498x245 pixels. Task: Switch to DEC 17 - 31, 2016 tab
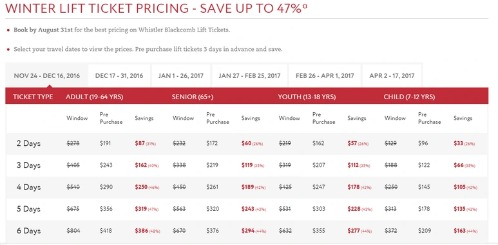(x=119, y=76)
